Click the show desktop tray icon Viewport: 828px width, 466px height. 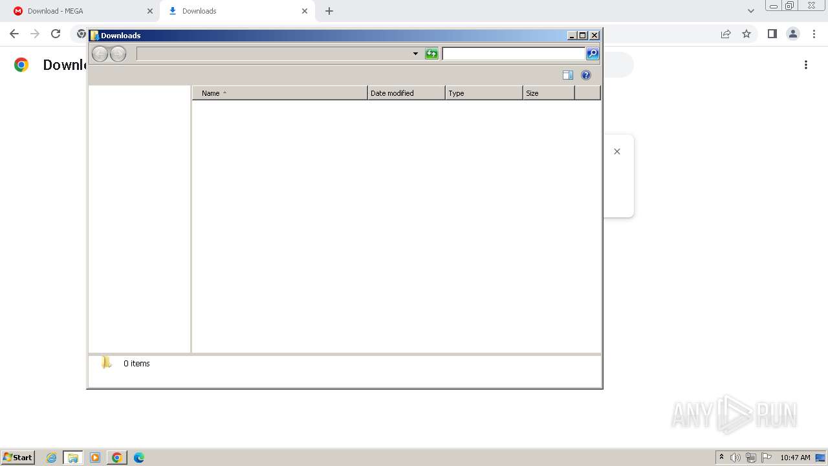pyautogui.click(x=820, y=458)
